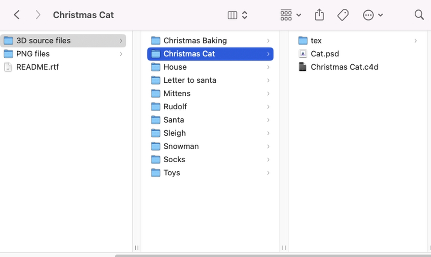Expand the House folder chevron
Viewport: 431px width, 257px height.
[268, 67]
